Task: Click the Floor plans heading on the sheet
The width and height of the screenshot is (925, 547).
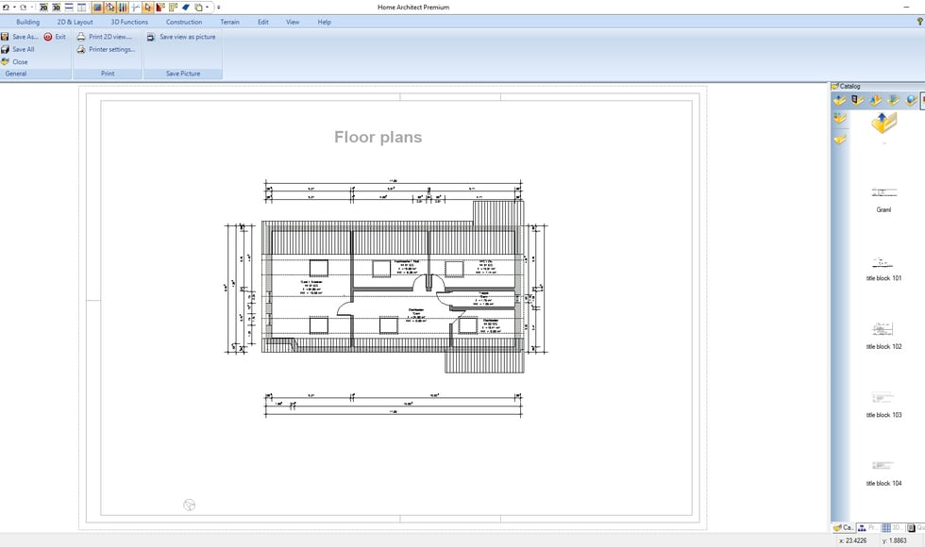Action: [x=378, y=138]
